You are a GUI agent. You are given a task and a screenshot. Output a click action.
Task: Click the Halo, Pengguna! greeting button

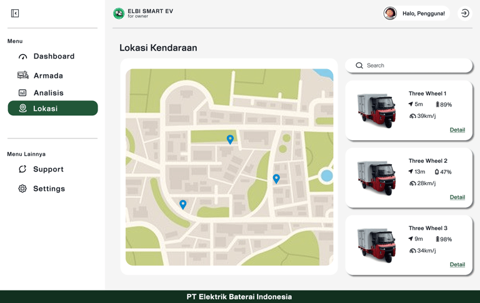423,14
